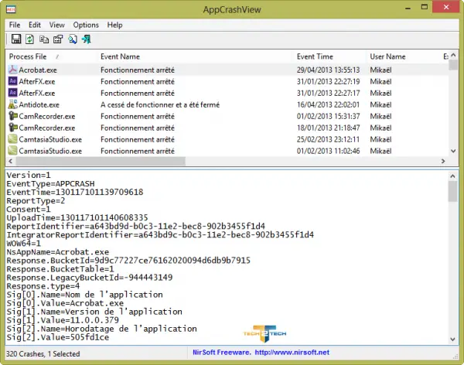Select the Acrobat.exe crash row icon
Image resolution: width=464 pixels, height=365 pixels.
coord(12,70)
